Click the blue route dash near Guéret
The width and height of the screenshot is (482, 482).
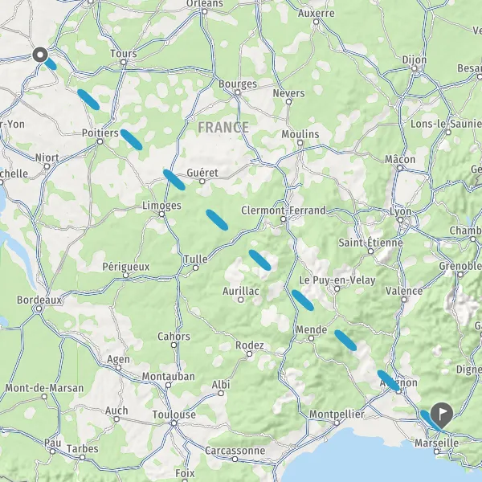point(174,179)
